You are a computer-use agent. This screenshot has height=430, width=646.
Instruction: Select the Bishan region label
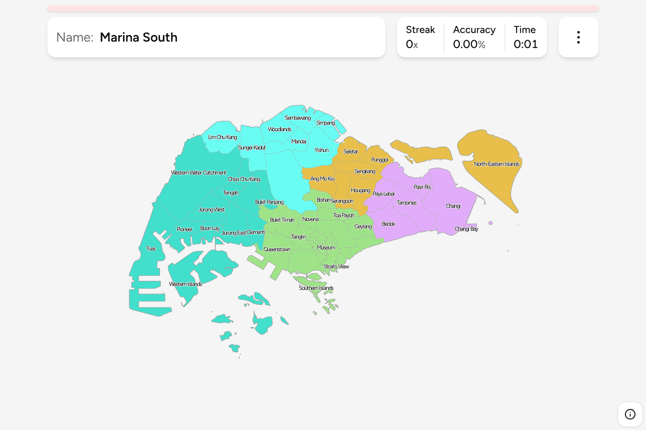pos(323,200)
